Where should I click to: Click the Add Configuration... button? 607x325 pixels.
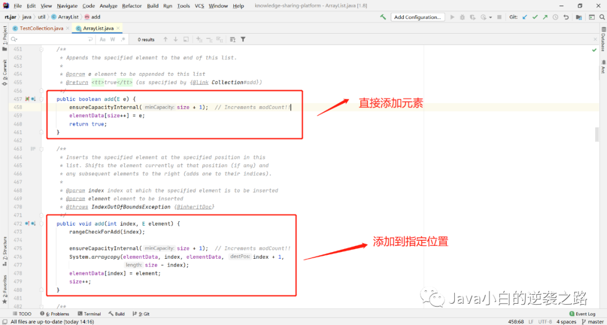[417, 17]
